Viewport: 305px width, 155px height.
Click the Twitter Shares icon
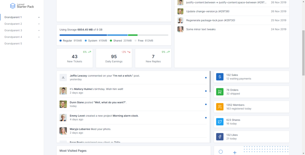220,122
